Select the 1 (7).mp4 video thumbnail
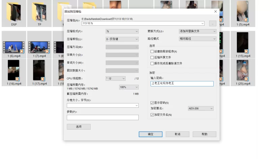270x159 pixels. (x=39, y=47)
